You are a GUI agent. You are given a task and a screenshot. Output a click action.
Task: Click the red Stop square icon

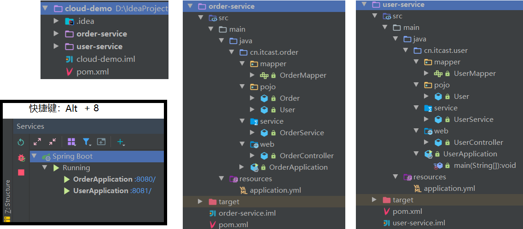[x=21, y=172]
